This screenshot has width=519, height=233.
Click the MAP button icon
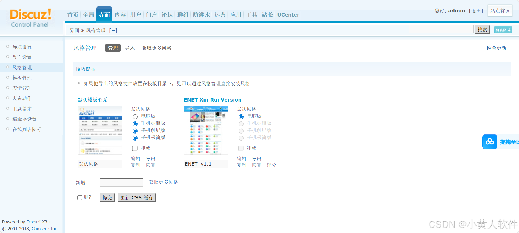503,30
